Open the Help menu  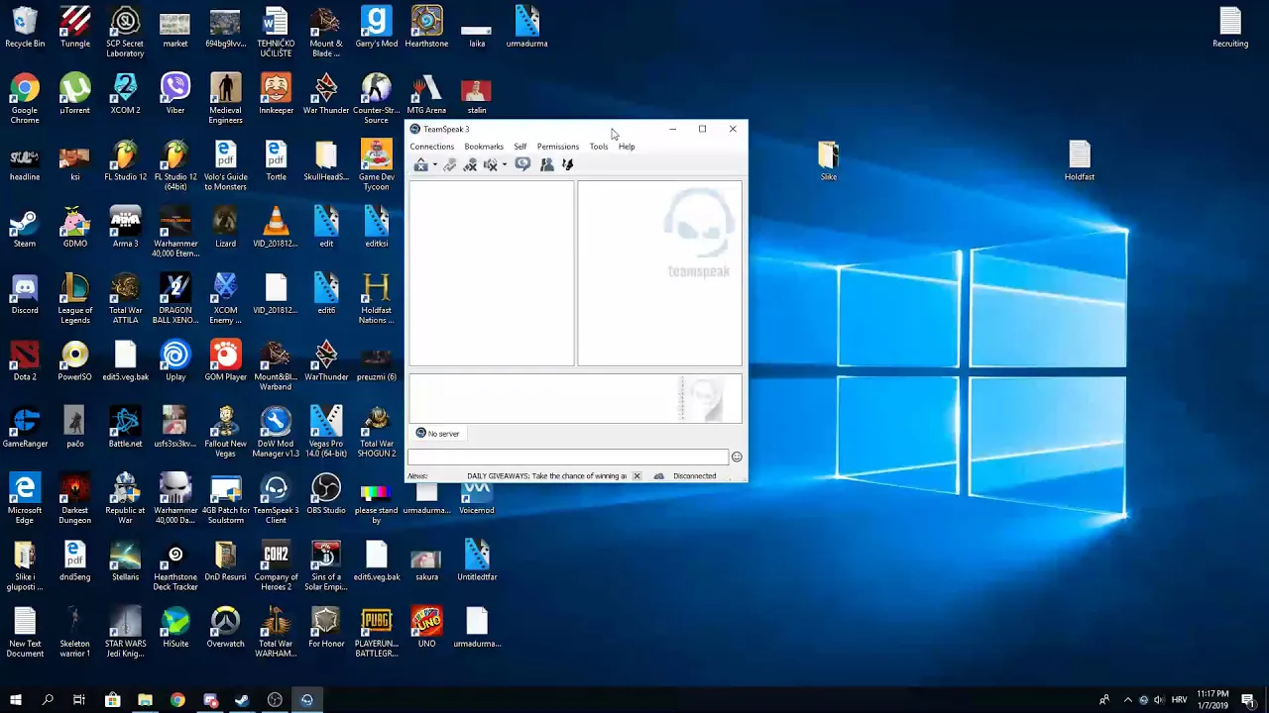(x=627, y=147)
